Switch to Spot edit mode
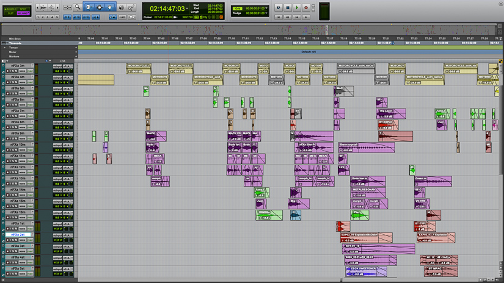 [x=23, y=9]
